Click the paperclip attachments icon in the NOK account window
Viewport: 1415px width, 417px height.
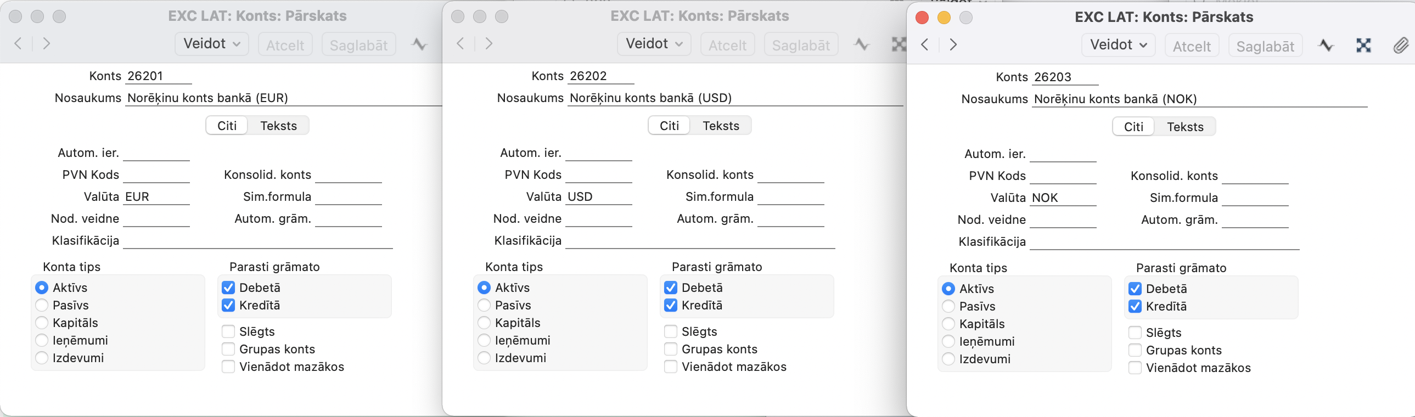point(1400,46)
